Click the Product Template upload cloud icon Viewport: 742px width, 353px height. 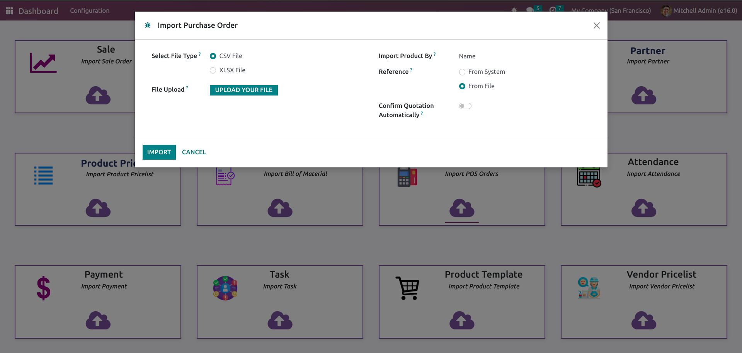tap(462, 321)
